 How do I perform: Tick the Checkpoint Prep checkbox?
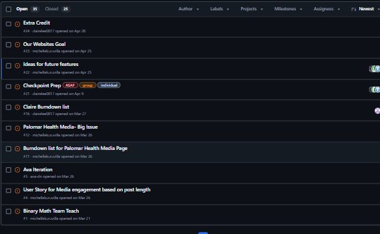tap(8, 87)
